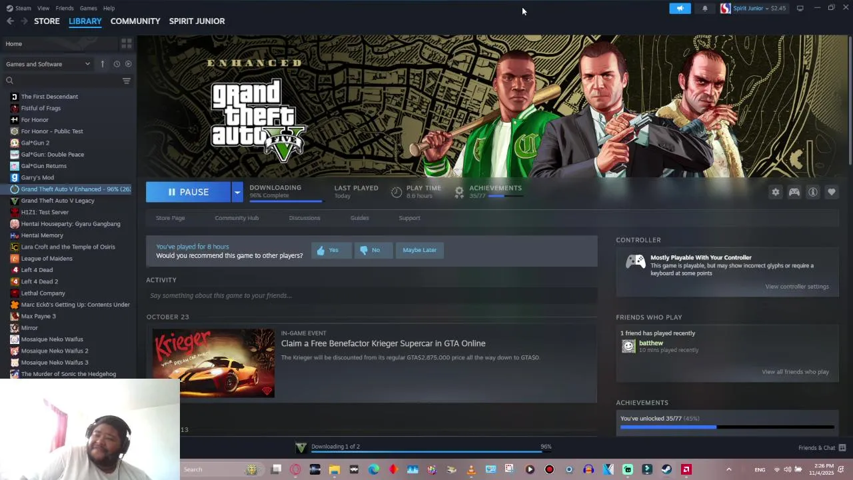The height and width of the screenshot is (480, 853).
Task: Show hidden system tray icons chevron
Action: tap(728, 469)
